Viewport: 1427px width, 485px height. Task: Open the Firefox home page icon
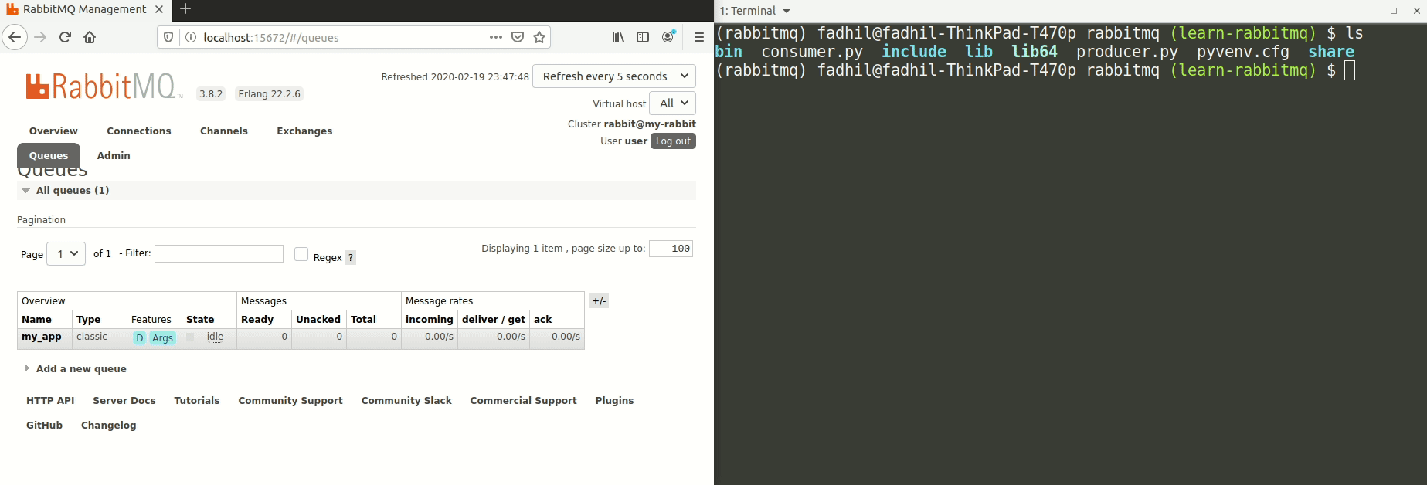(x=90, y=37)
